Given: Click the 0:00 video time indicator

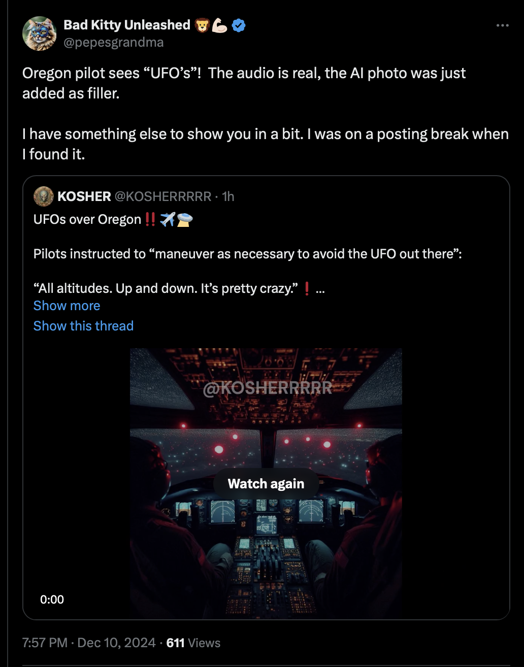Looking at the screenshot, I should (x=52, y=599).
